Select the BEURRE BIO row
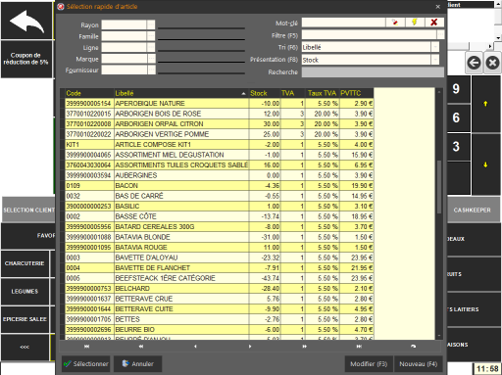 point(219,330)
